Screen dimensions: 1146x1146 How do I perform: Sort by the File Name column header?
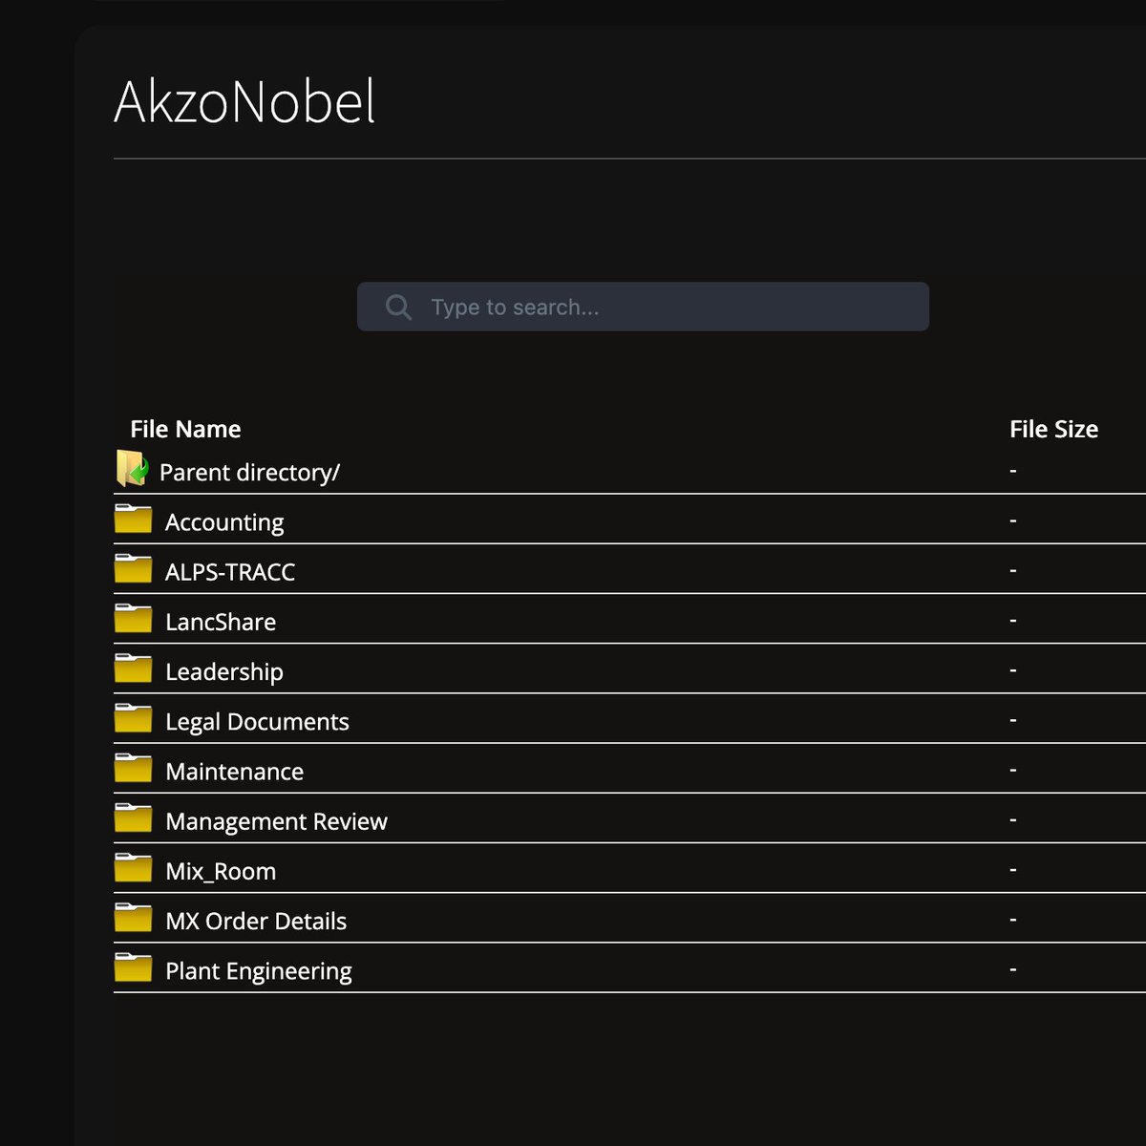185,429
